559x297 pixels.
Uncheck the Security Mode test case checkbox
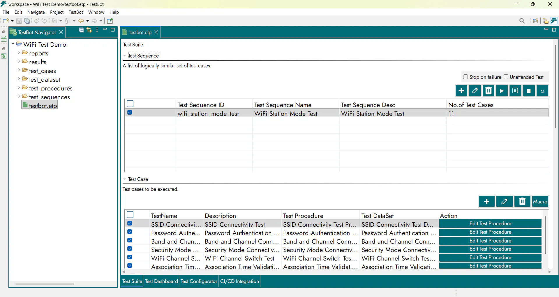pyautogui.click(x=130, y=249)
